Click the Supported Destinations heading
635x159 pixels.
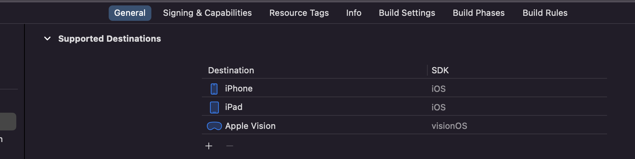109,39
